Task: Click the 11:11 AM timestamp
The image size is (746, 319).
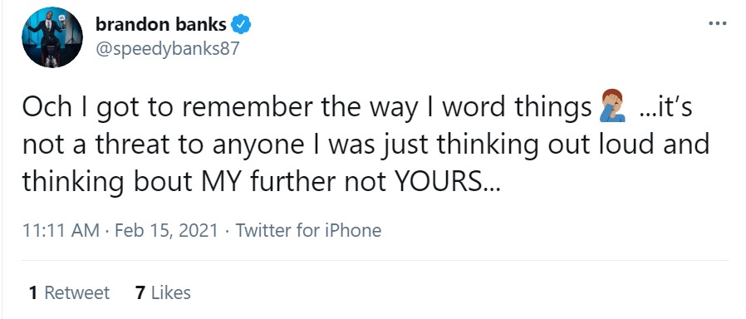Action: point(61,231)
